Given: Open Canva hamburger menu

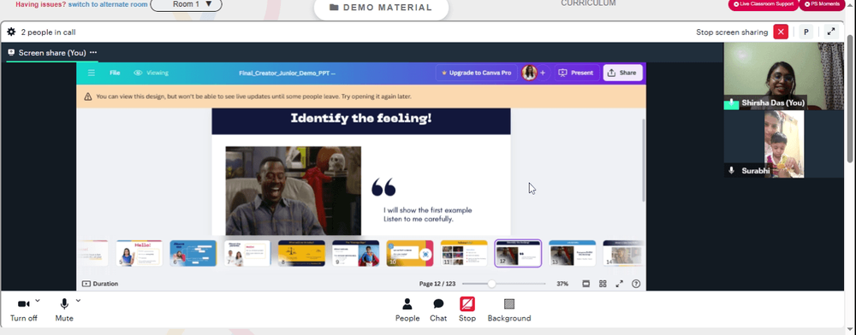Looking at the screenshot, I should [x=92, y=73].
